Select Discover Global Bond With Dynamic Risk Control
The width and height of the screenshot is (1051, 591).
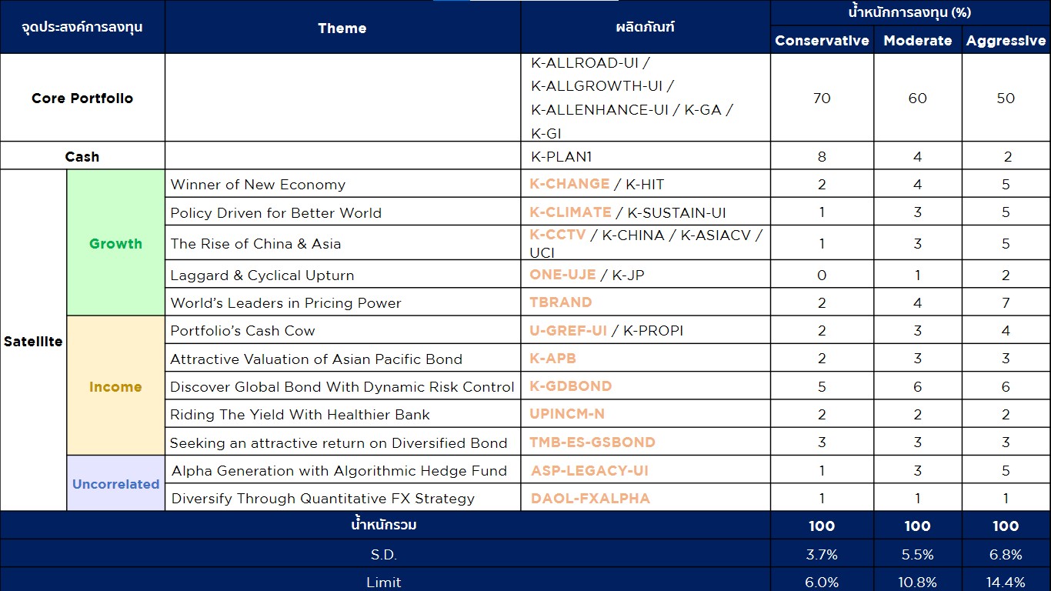[342, 386]
